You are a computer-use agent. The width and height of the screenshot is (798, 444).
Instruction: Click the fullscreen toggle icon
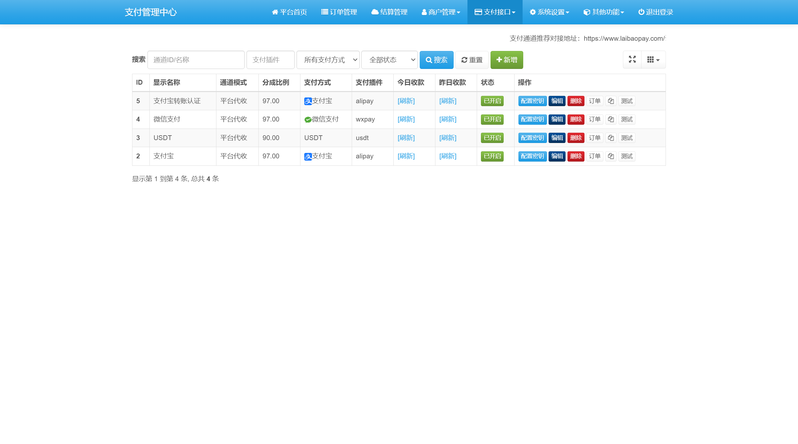coord(632,59)
